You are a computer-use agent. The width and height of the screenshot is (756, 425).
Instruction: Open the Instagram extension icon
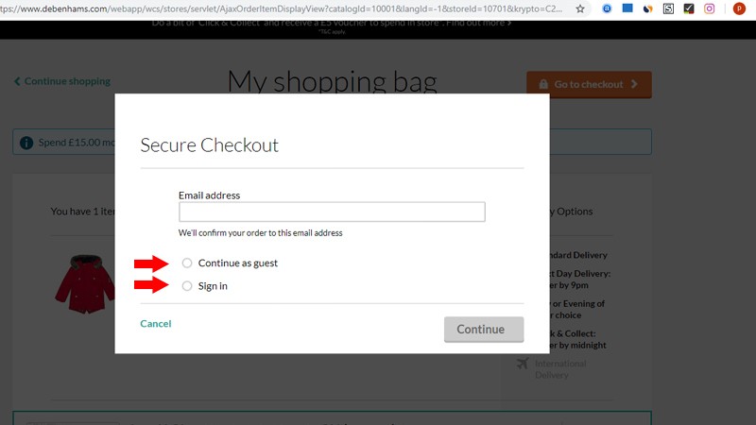[709, 8]
